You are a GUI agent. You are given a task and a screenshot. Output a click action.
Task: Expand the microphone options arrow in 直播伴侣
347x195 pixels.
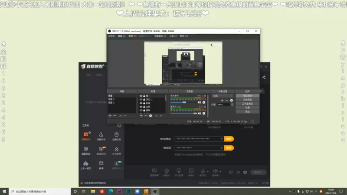pyautogui.click(x=208, y=172)
